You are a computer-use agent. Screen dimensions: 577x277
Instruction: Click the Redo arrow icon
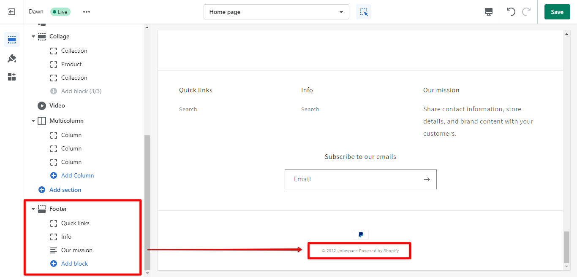[x=526, y=12]
